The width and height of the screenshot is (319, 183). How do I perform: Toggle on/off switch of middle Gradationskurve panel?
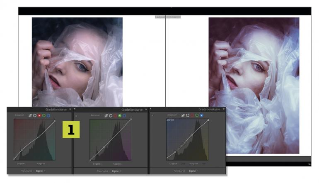[x=75, y=109]
